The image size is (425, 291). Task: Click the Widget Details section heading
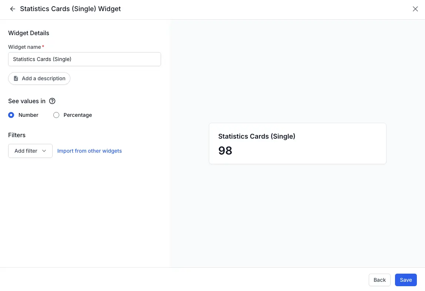pyautogui.click(x=29, y=33)
